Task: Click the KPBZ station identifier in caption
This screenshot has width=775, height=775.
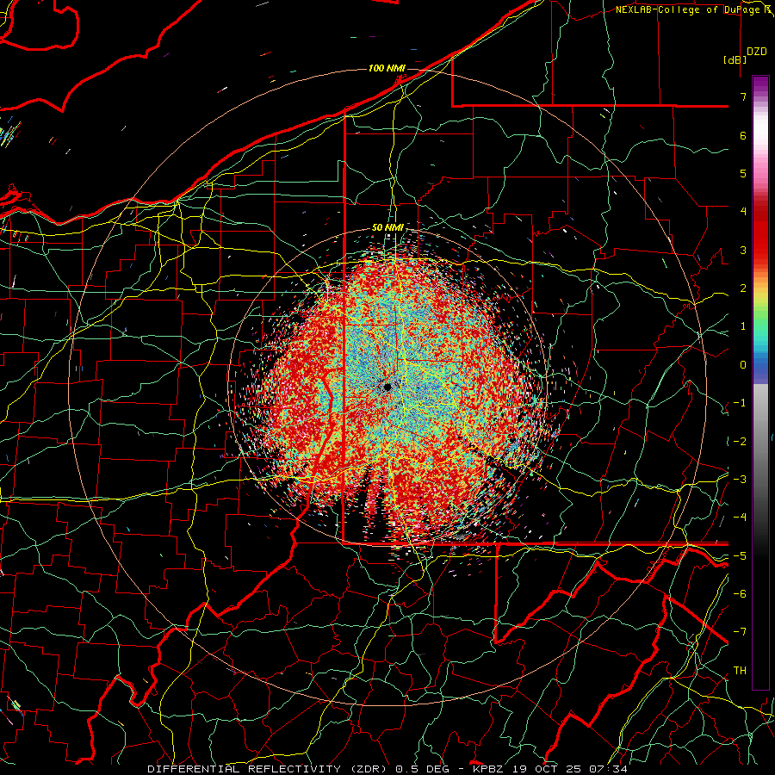Action: pos(488,769)
